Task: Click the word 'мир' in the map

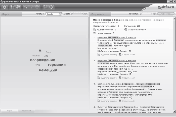Action: tap(46, 56)
